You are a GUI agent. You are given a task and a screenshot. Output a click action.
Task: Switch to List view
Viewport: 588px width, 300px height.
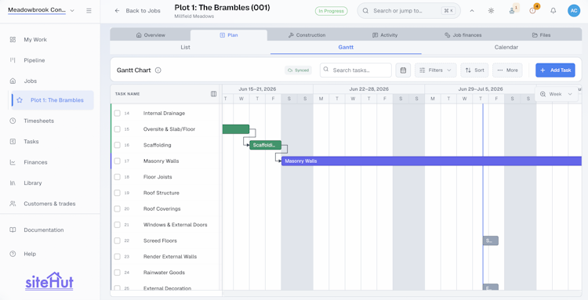point(185,47)
